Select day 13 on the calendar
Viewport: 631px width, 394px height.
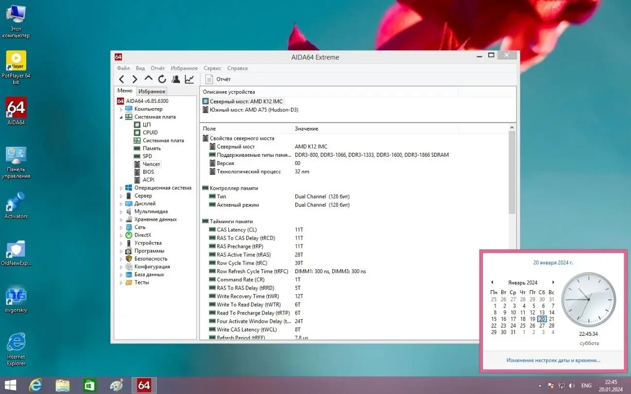point(542,312)
